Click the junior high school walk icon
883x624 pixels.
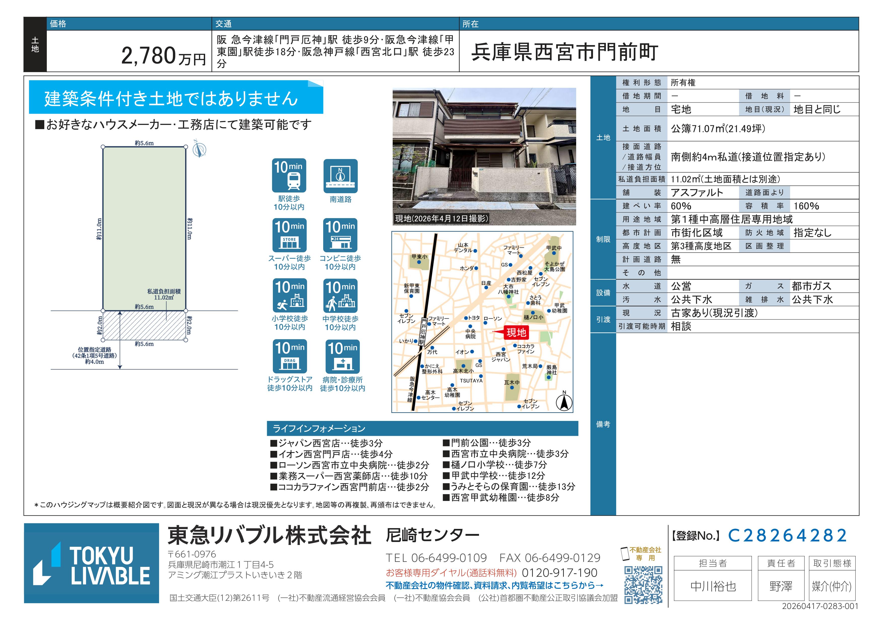point(340,295)
